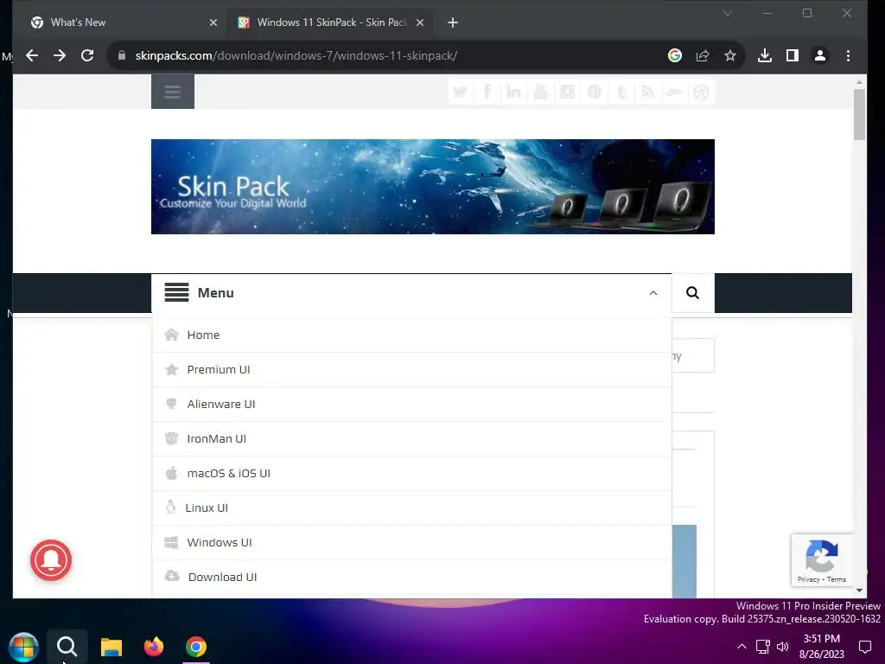Click the Skin Pack banner image
Image resolution: width=885 pixels, height=664 pixels.
432,187
